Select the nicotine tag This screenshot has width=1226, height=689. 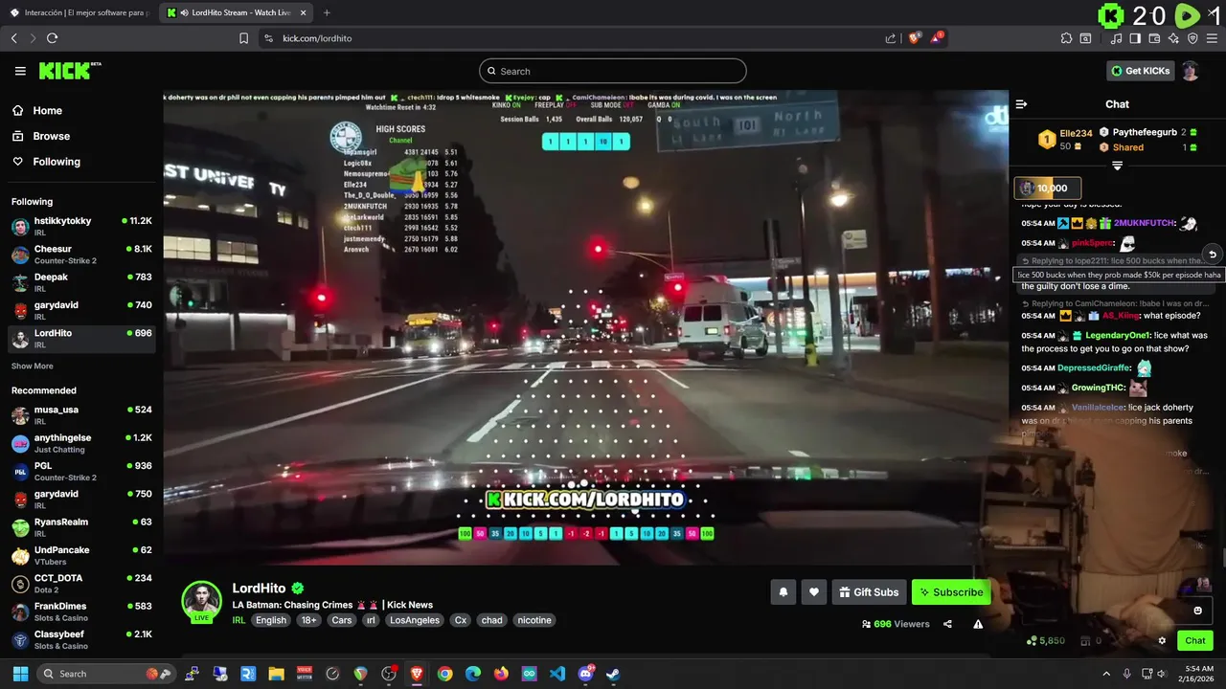[534, 620]
